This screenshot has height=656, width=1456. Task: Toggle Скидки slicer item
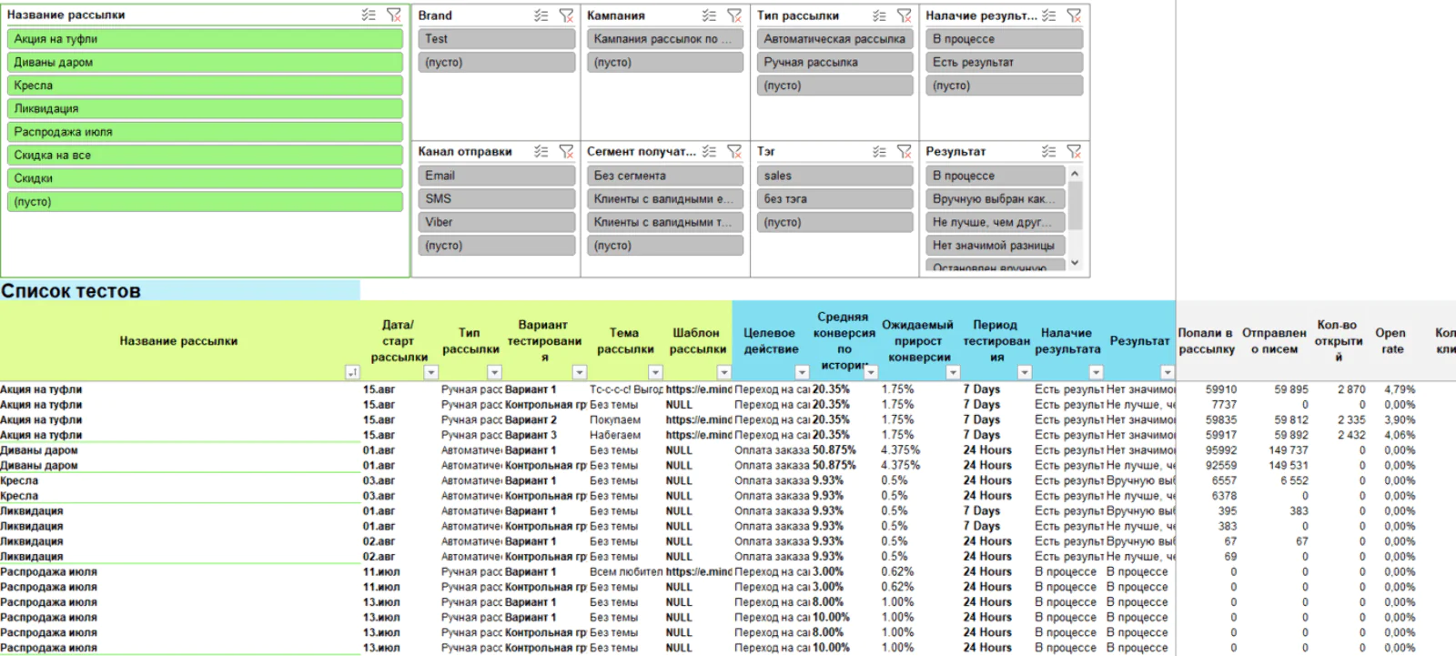[x=205, y=178]
